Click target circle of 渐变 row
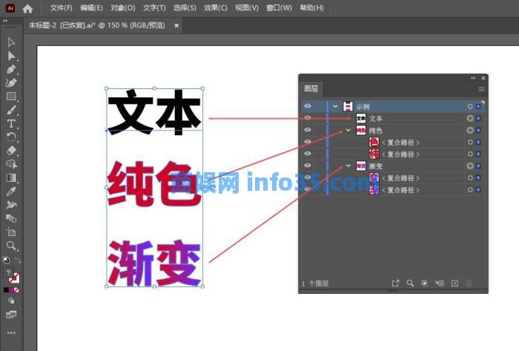519x351 pixels. 470,166
